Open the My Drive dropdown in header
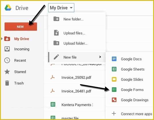The height and width of the screenshot is (120, 154). coord(61,8)
